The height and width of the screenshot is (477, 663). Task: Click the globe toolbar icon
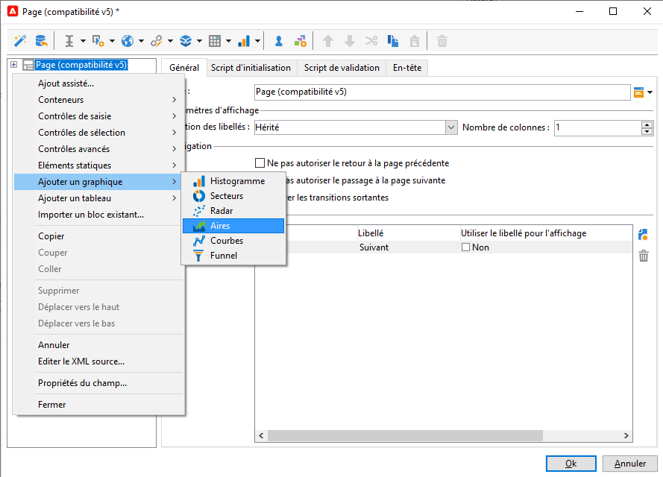128,41
